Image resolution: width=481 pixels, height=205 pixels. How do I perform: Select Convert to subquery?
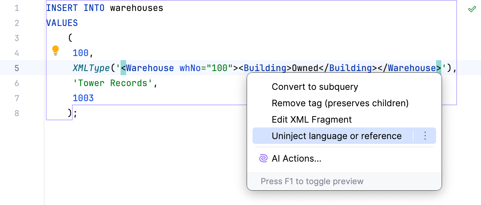(x=314, y=87)
